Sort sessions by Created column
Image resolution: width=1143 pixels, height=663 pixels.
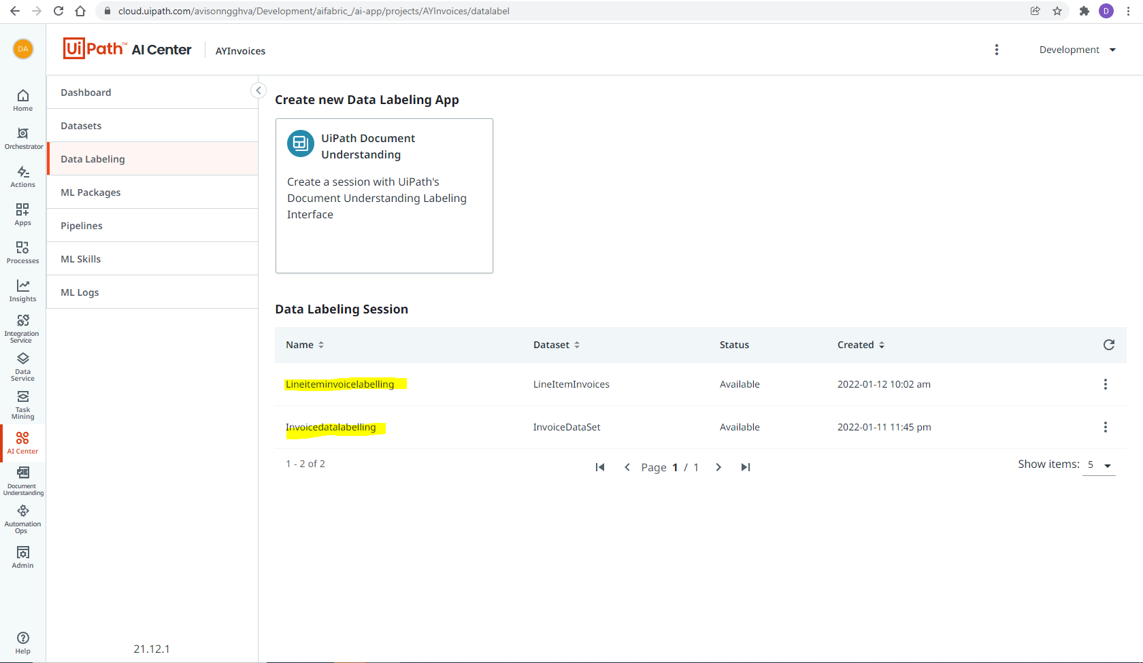coord(861,345)
